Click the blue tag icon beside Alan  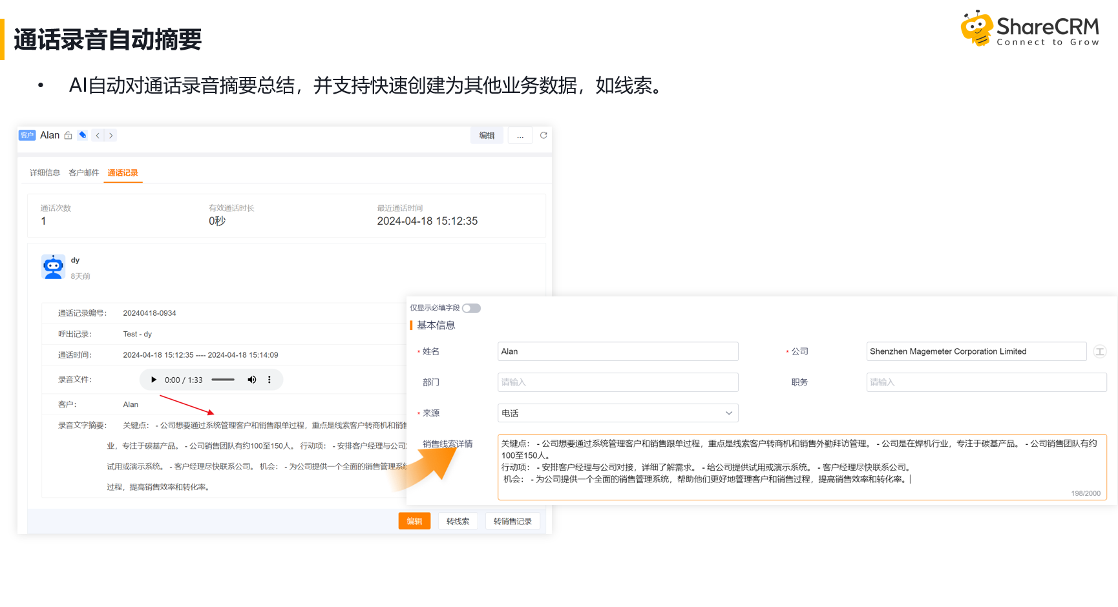click(x=82, y=135)
